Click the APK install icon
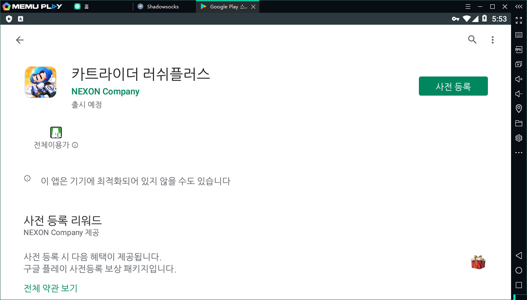 (x=519, y=50)
